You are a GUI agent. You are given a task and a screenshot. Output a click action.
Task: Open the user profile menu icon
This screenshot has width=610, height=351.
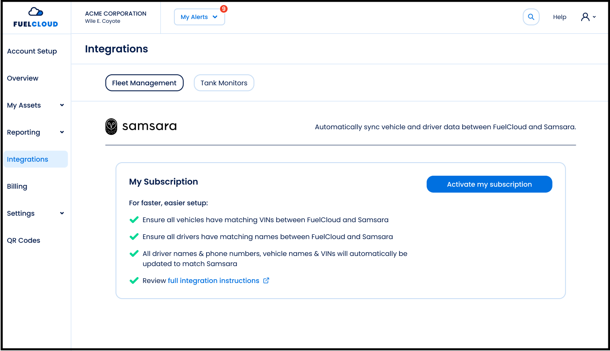tap(588, 17)
